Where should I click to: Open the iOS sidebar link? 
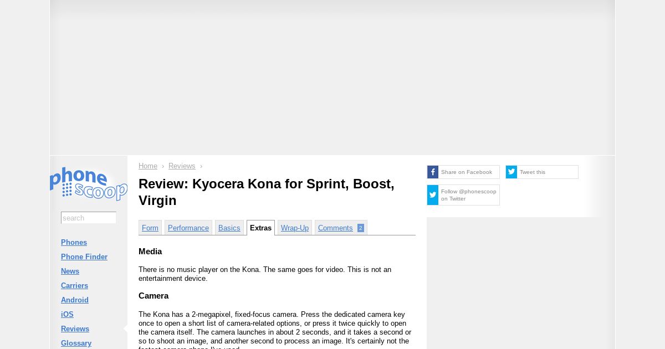67,315
